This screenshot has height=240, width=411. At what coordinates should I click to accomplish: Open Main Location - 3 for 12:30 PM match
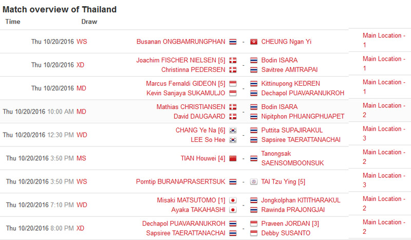click(x=384, y=134)
